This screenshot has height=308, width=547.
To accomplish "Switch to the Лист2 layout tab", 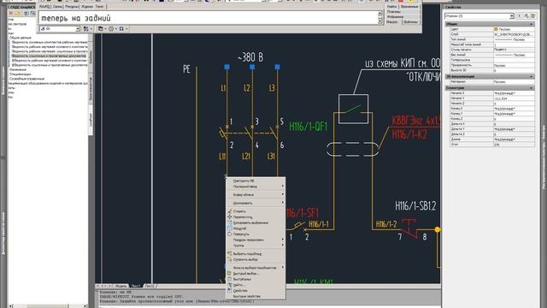I will click(150, 286).
